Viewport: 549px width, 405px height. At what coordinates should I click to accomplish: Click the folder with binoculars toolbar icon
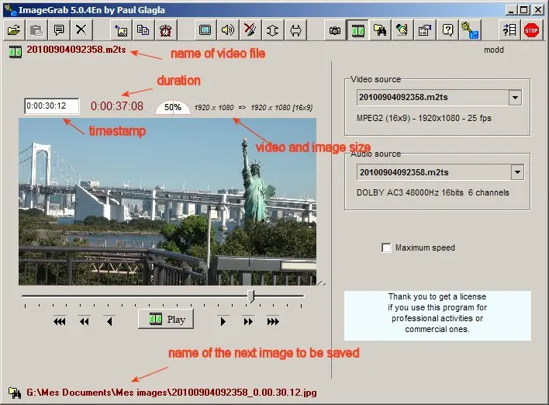(x=380, y=30)
